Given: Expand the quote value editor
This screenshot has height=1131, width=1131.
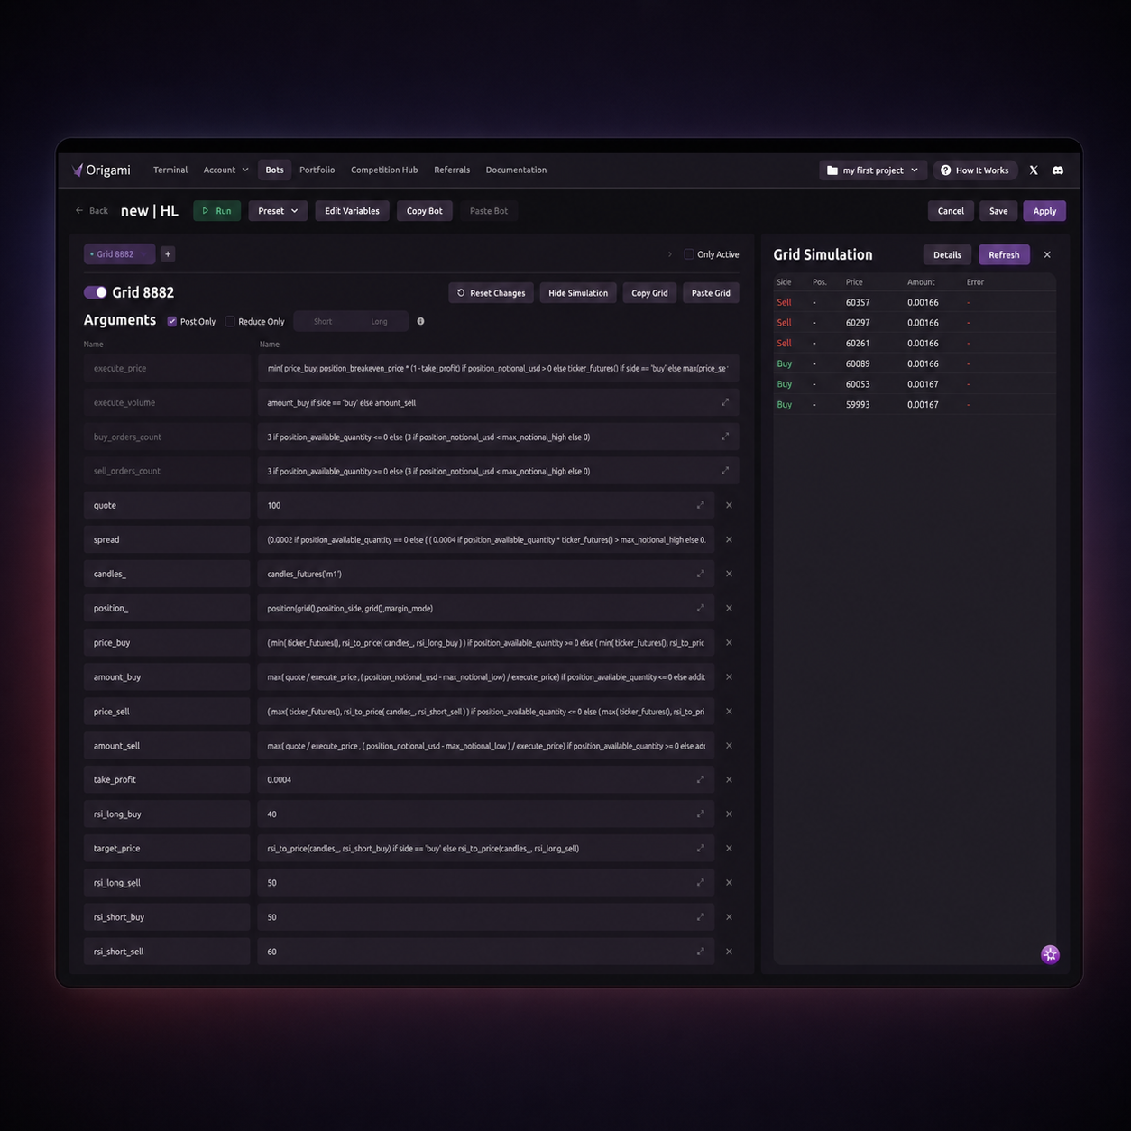Looking at the screenshot, I should 700,505.
